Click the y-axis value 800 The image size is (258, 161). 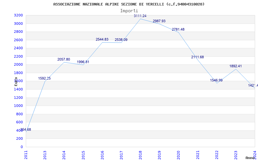pos(20,114)
